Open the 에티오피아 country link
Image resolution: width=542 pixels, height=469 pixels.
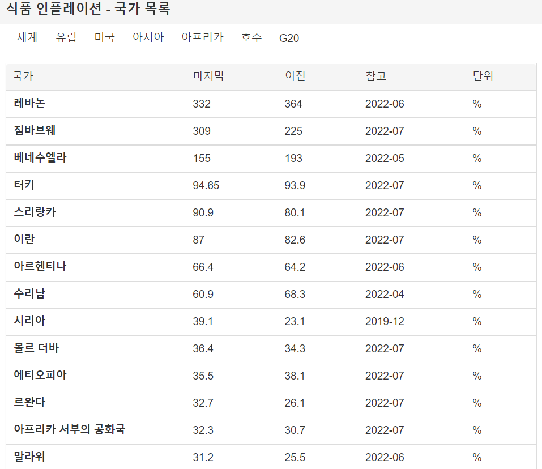(40, 376)
